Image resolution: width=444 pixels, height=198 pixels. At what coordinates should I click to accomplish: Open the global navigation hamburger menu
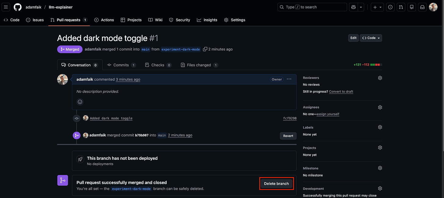(x=5, y=7)
